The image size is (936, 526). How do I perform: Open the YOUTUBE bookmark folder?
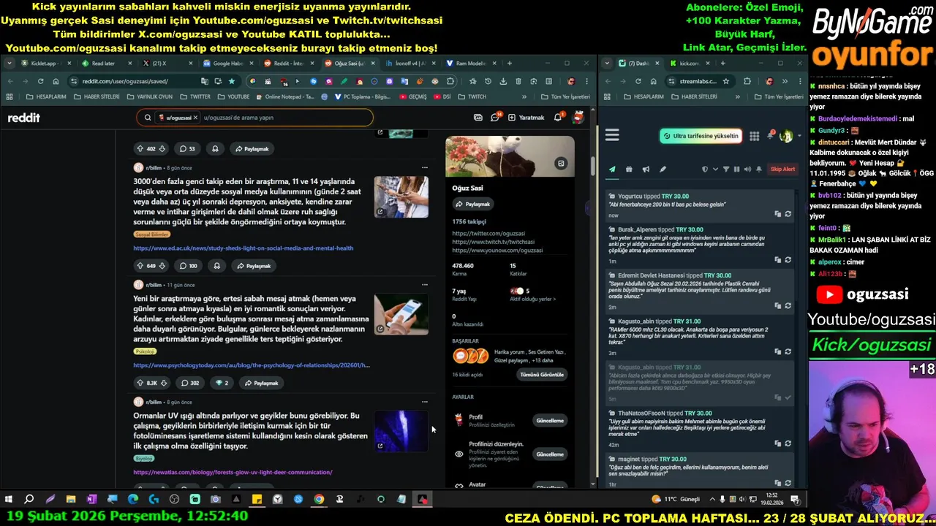234,96
